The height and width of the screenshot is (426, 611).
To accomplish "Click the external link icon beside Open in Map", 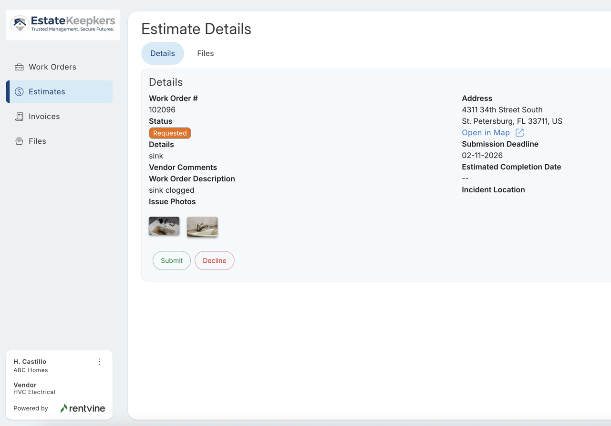I will point(519,133).
